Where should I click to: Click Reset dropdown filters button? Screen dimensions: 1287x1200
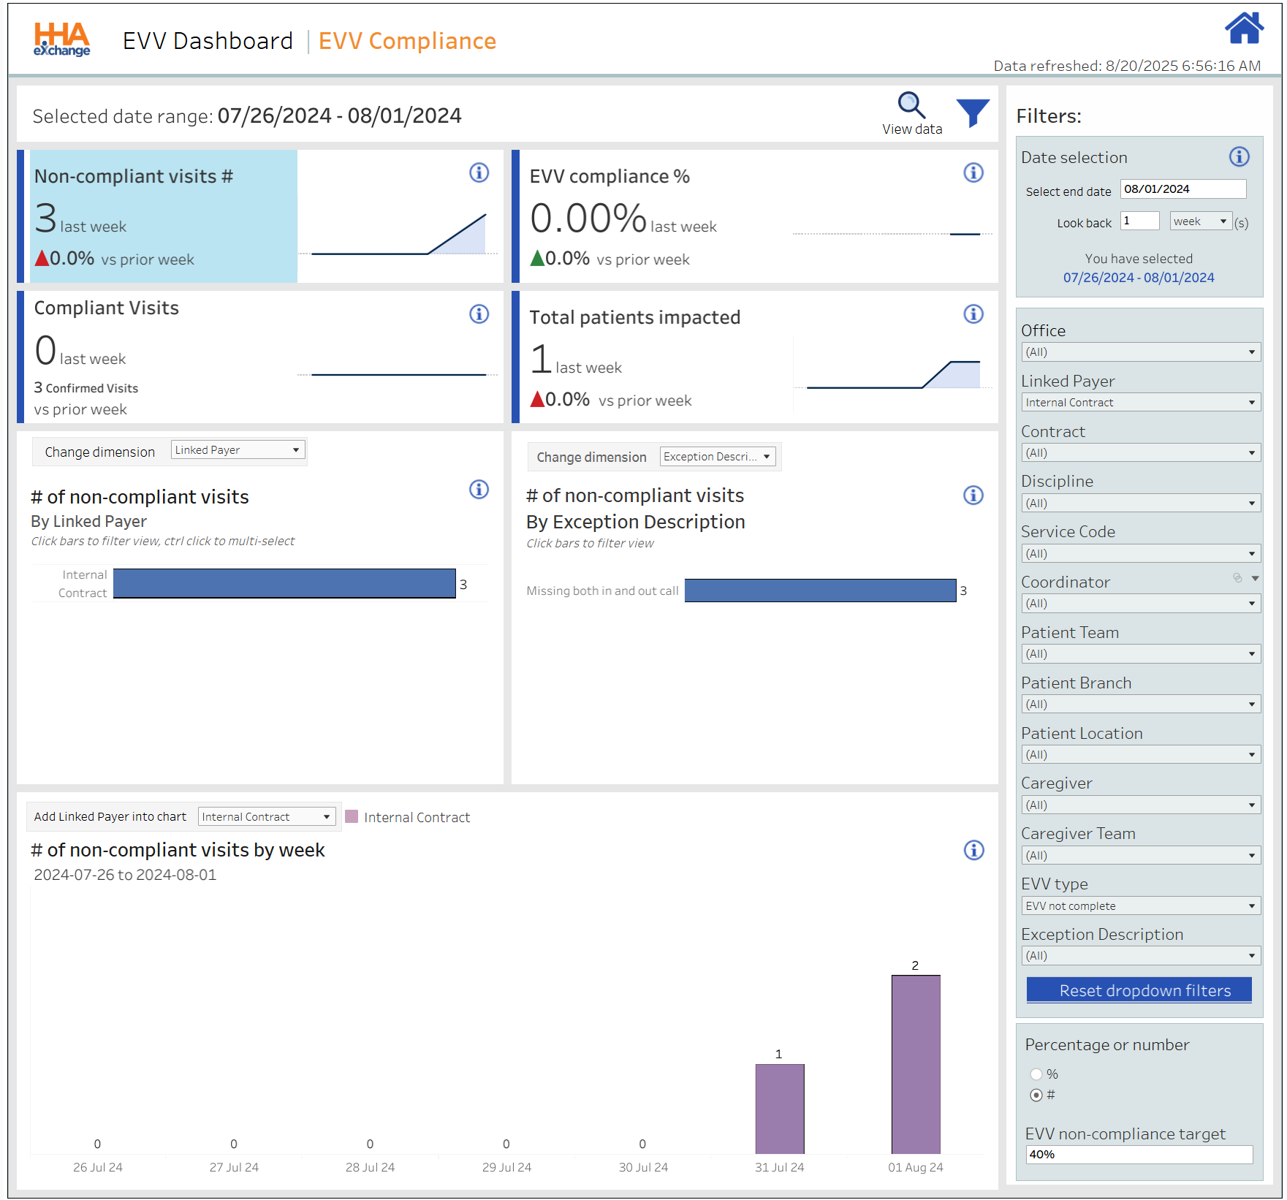coord(1139,991)
